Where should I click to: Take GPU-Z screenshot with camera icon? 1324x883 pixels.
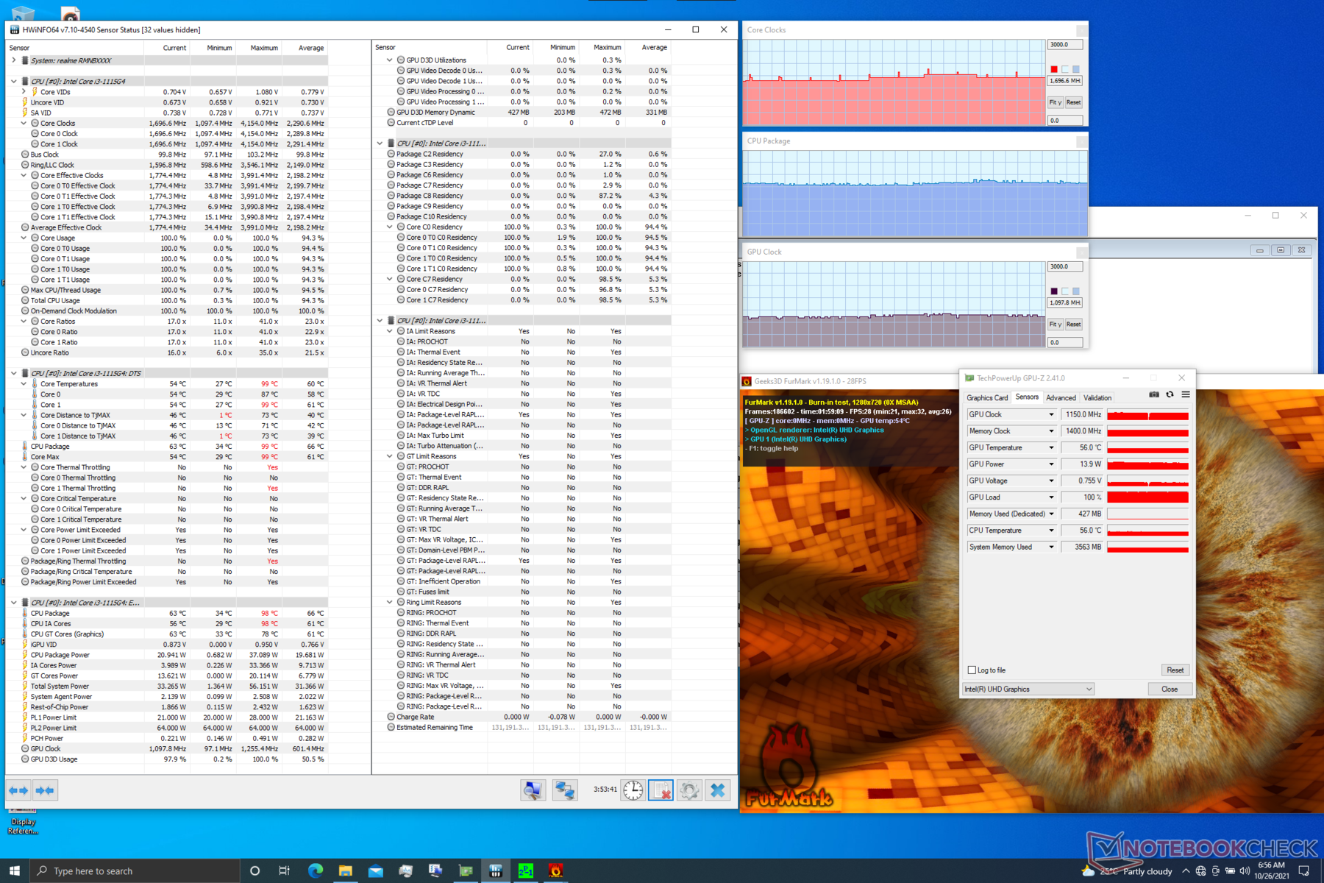[1154, 395]
